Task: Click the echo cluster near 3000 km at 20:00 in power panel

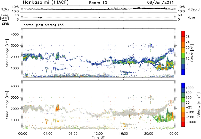Action: (151, 45)
